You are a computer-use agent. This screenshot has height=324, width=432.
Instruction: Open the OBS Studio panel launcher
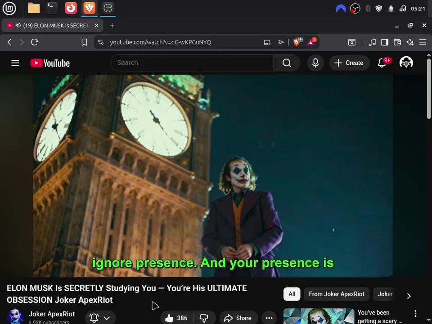pos(108,8)
